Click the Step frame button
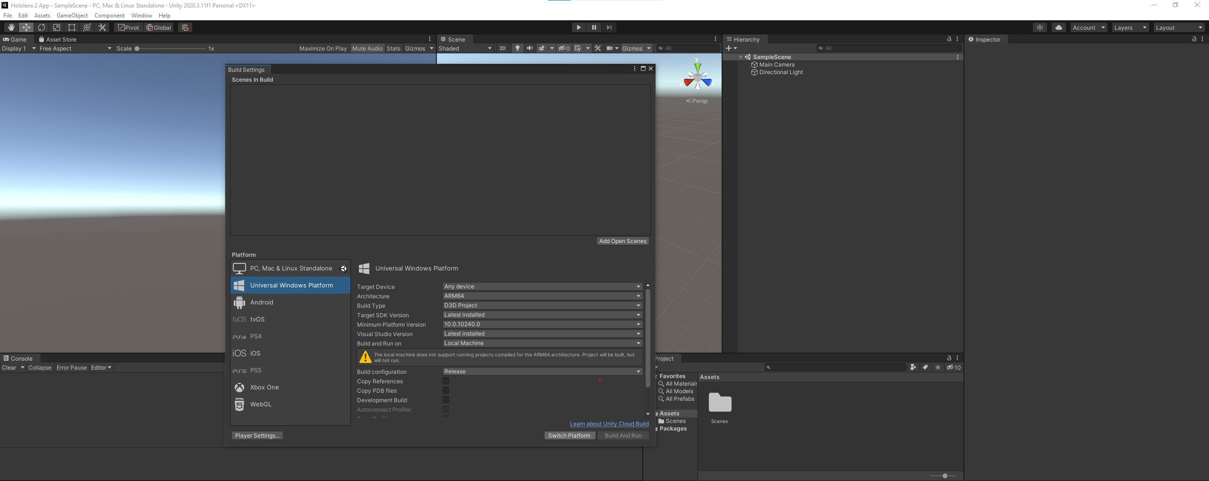Screen dimensions: 1209x481 (x=609, y=27)
